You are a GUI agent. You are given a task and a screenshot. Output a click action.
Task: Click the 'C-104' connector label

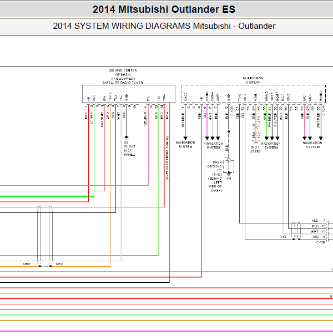324,111
